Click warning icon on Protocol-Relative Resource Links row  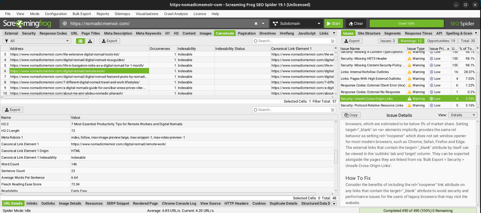[409, 105]
